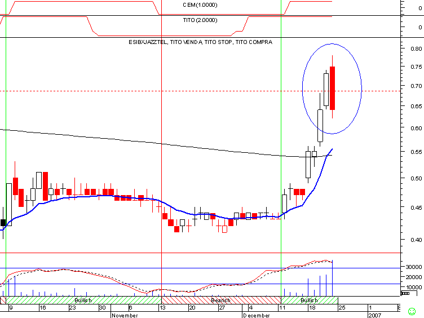This screenshot has height=318, width=424.
Task: Click date 27 on the time axis
Action: (x=222, y=307)
